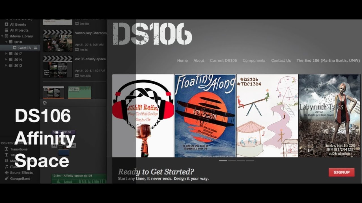The image size is (362, 203).
Task: Click the 2014 calendar icon
Action: coord(11,59)
